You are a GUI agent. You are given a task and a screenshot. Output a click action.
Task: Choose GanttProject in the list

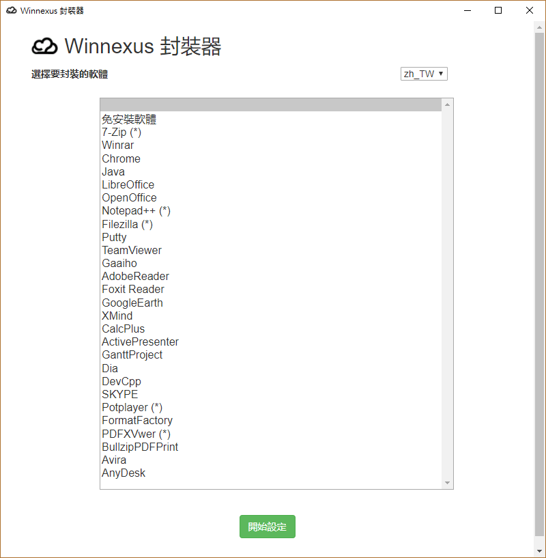[271, 354]
